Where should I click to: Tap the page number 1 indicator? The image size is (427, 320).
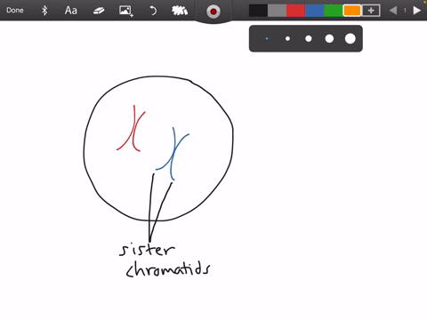(x=405, y=11)
